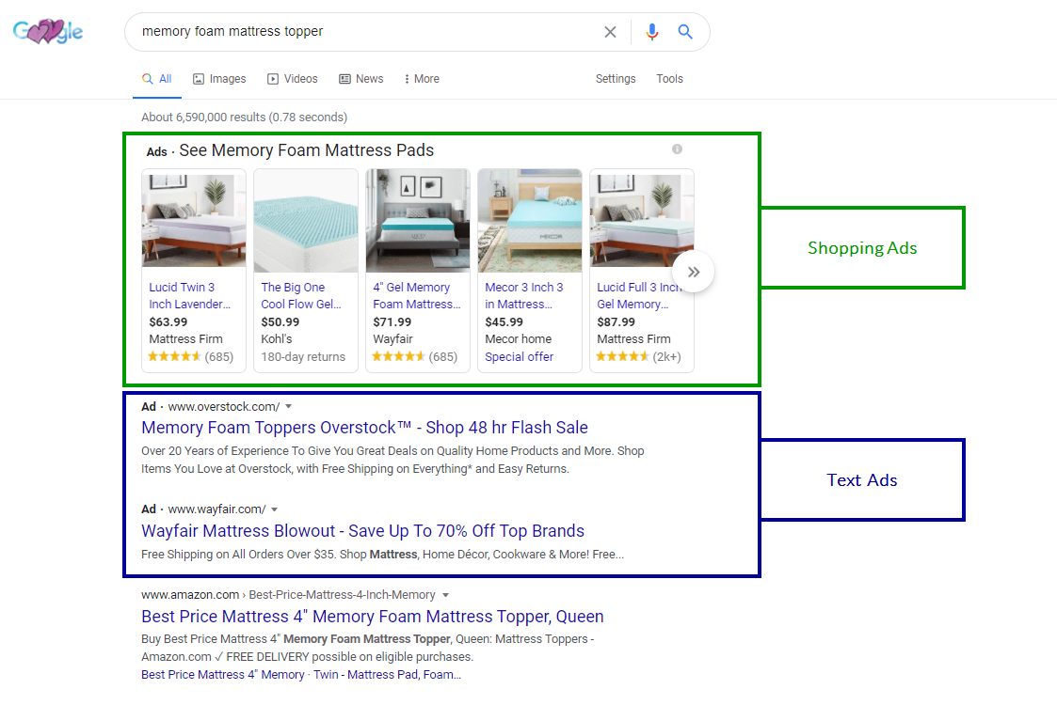
Task: Click the Mecor home seller name
Action: [518, 339]
